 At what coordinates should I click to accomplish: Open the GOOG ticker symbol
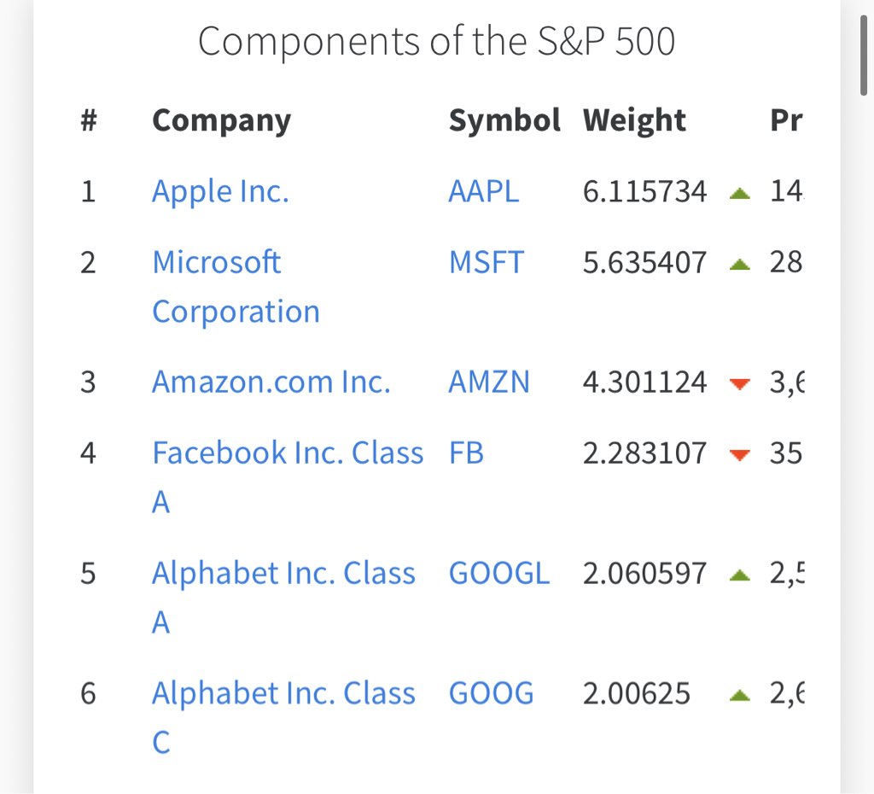pyautogui.click(x=491, y=693)
